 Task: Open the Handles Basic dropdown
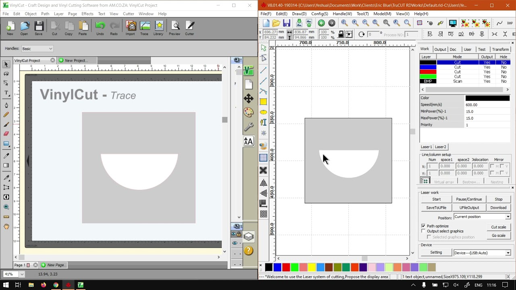[37, 49]
